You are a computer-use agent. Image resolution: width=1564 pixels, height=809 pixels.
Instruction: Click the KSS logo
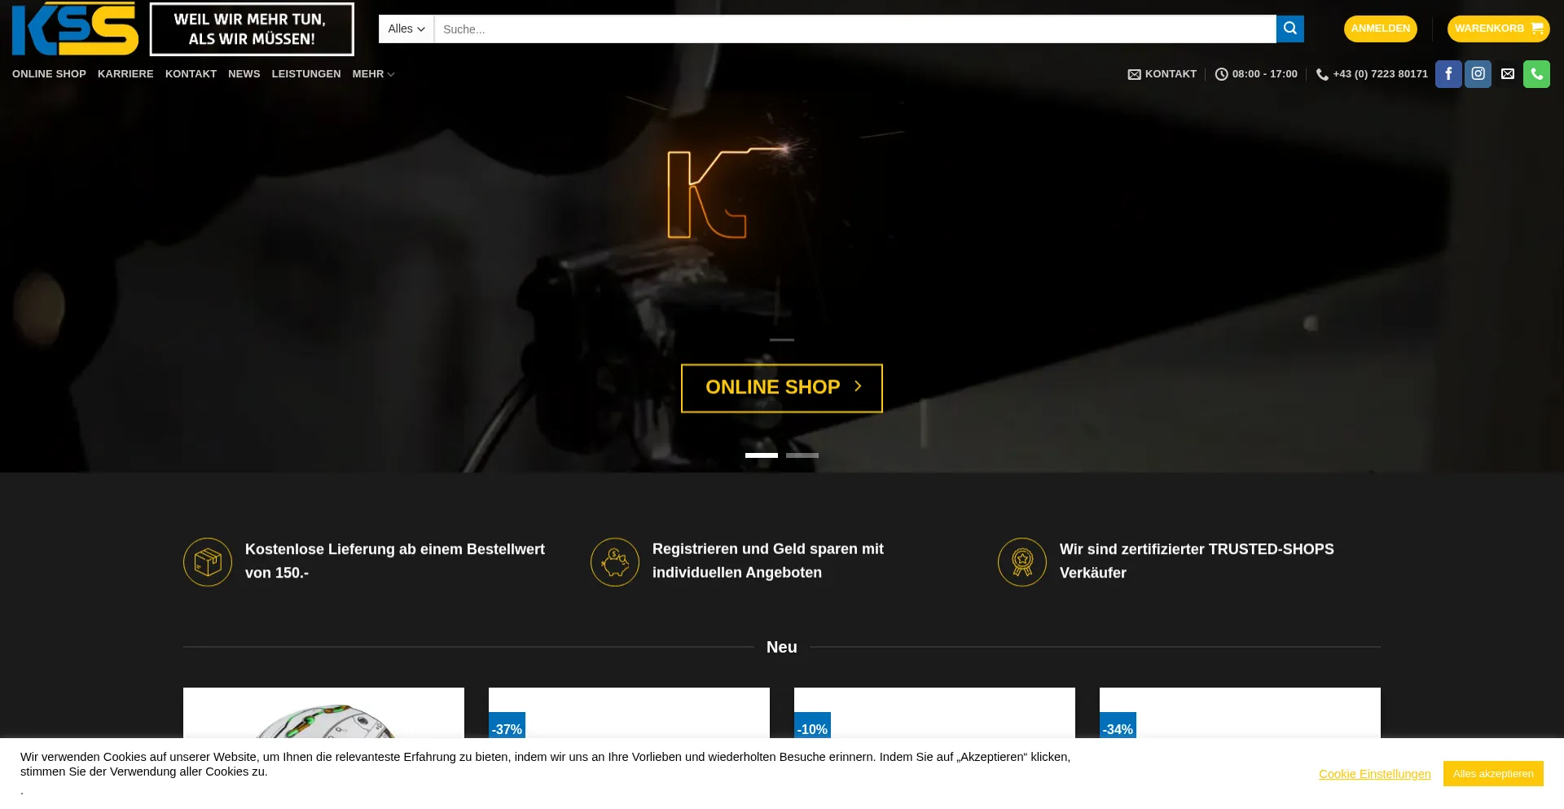coord(75,29)
